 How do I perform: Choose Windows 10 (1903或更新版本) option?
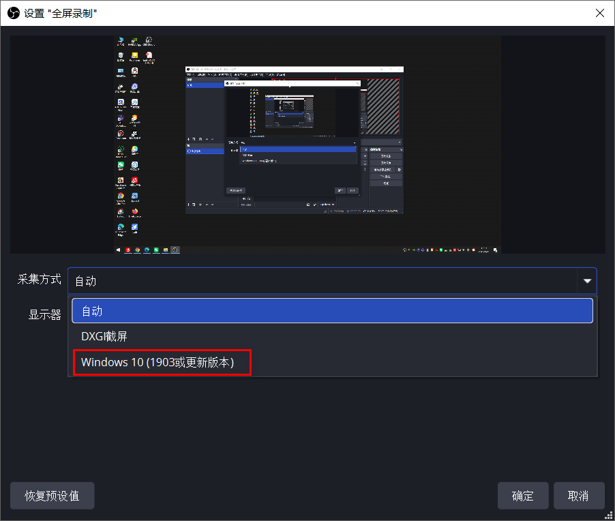point(162,362)
